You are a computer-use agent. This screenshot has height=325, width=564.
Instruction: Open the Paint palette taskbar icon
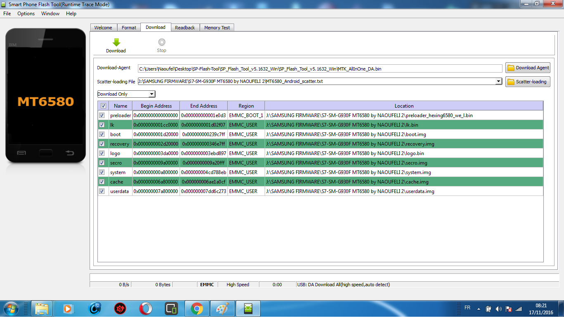click(222, 309)
